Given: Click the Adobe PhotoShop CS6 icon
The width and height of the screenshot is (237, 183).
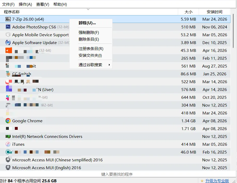Looking at the screenshot, I should (x=8, y=27).
